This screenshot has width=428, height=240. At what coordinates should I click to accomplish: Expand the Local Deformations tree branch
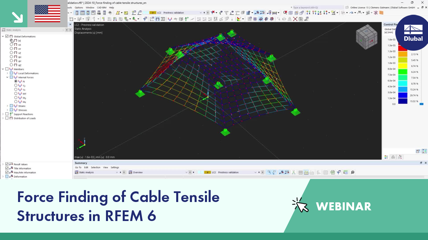point(7,73)
